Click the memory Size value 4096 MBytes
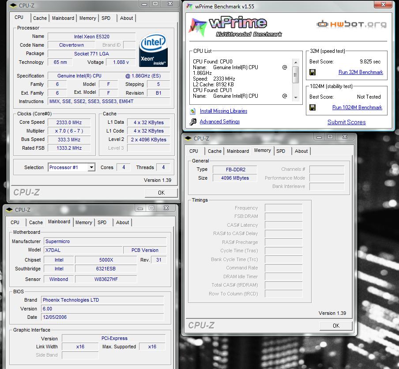Screen dimensions: 399x369 pos(235,178)
